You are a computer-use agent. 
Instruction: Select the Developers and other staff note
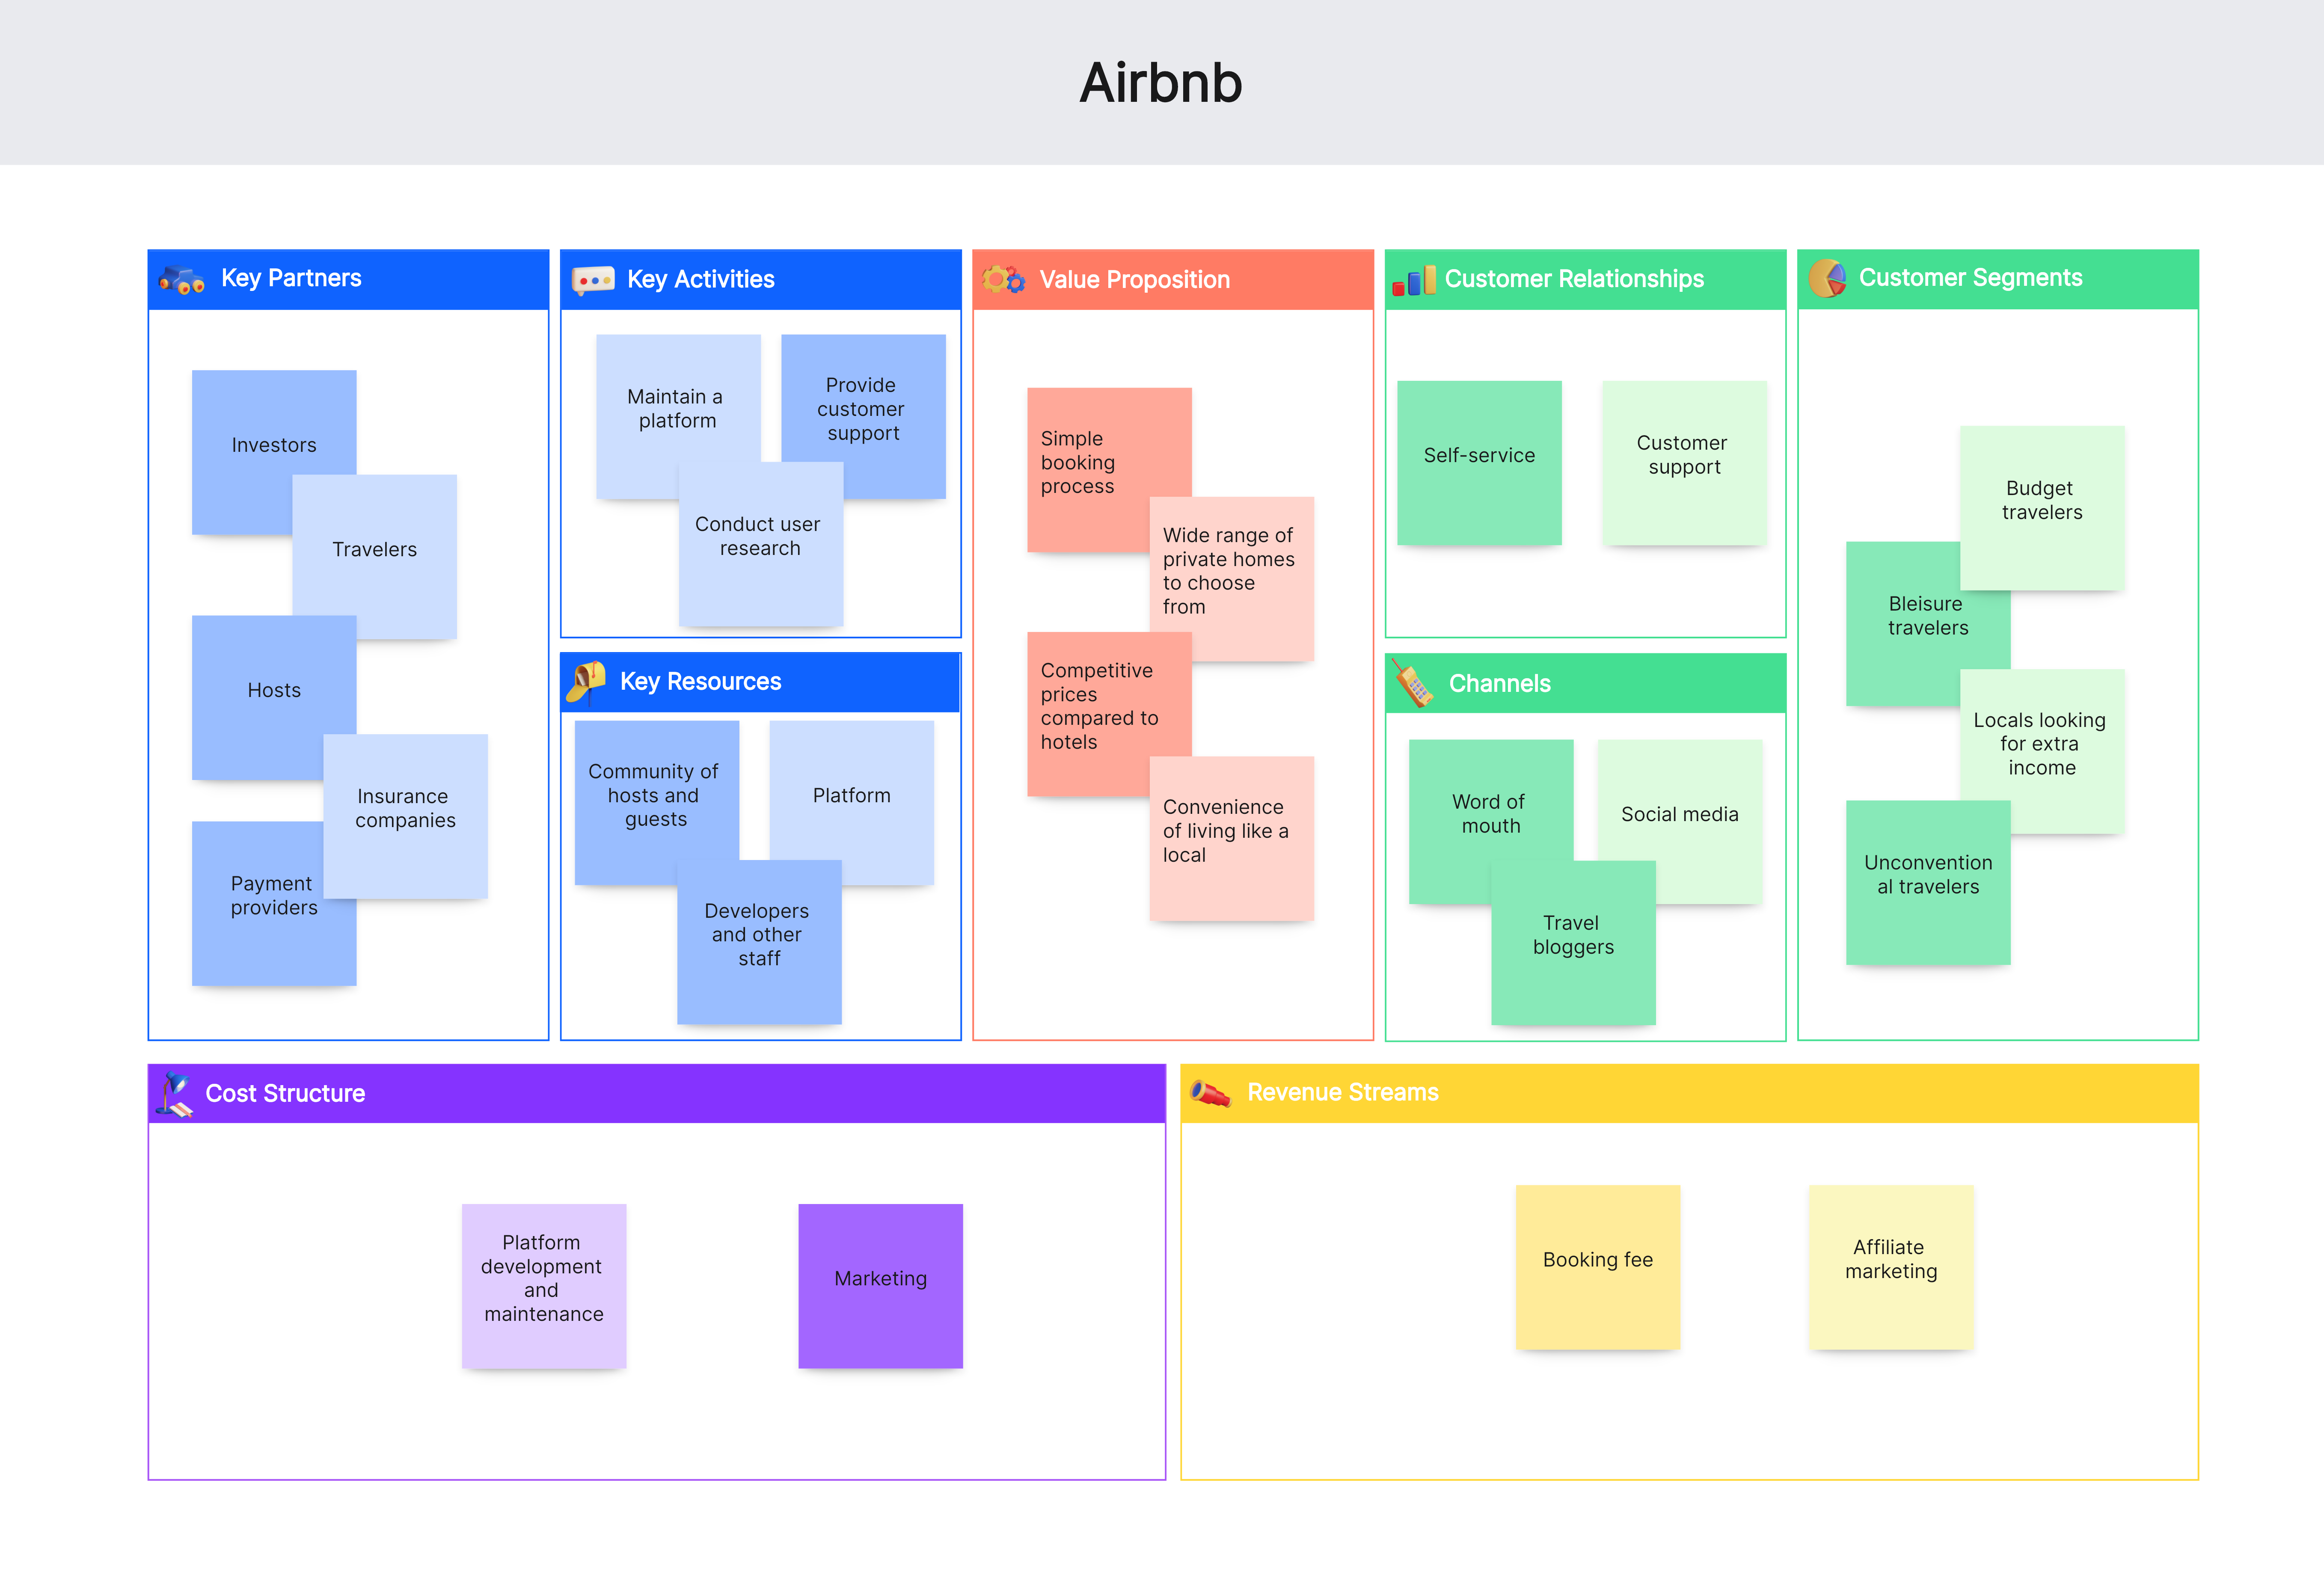click(x=759, y=942)
